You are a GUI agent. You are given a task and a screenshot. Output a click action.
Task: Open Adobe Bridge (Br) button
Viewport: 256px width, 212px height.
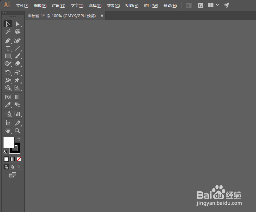[189, 5]
